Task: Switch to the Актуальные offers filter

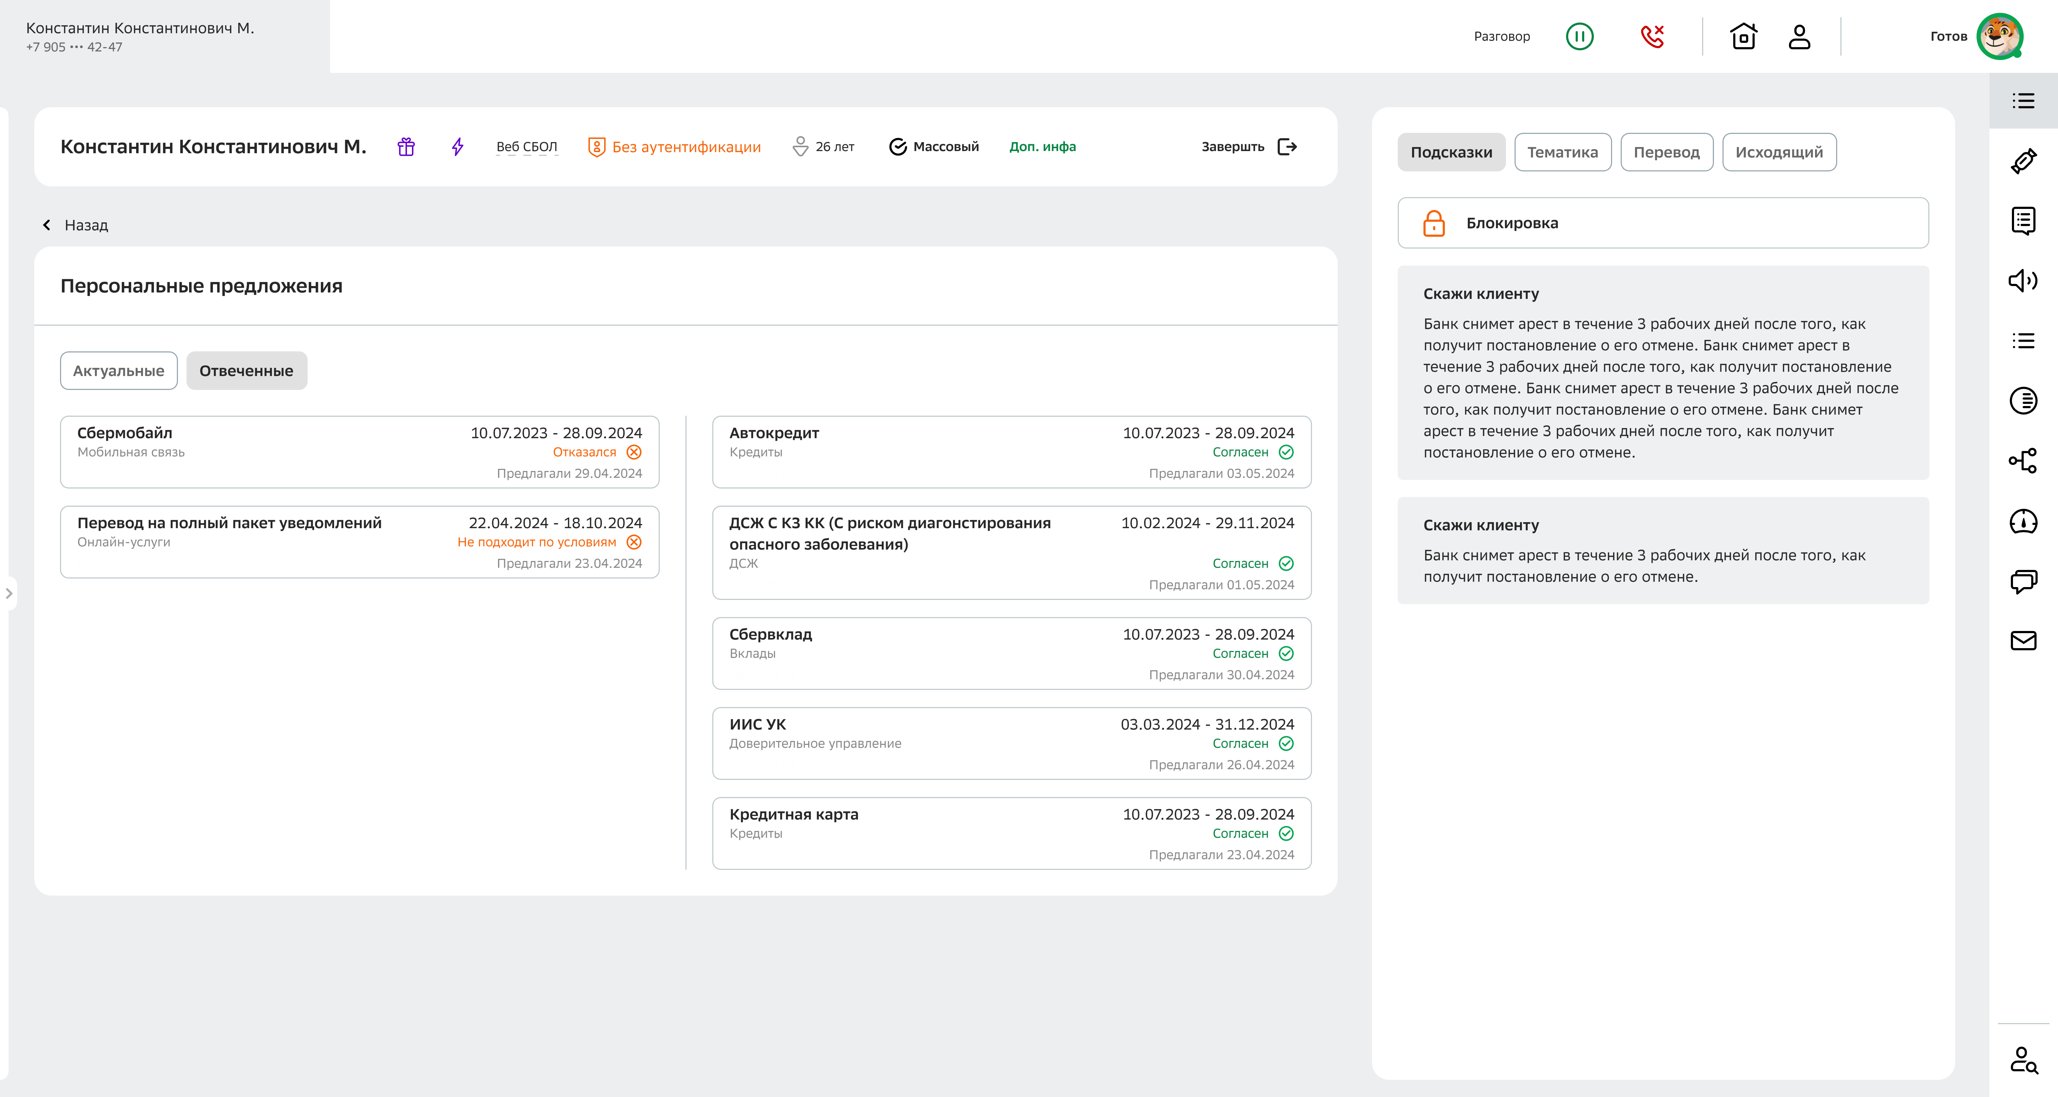Action: [x=118, y=370]
